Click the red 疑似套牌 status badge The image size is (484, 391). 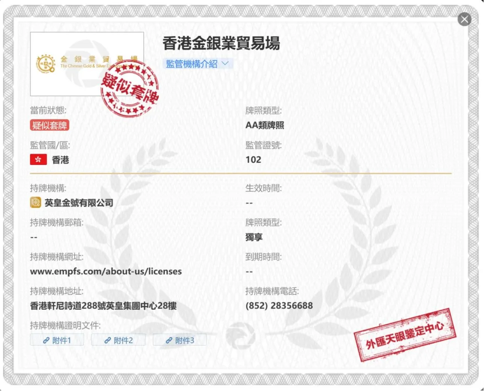pyautogui.click(x=49, y=126)
